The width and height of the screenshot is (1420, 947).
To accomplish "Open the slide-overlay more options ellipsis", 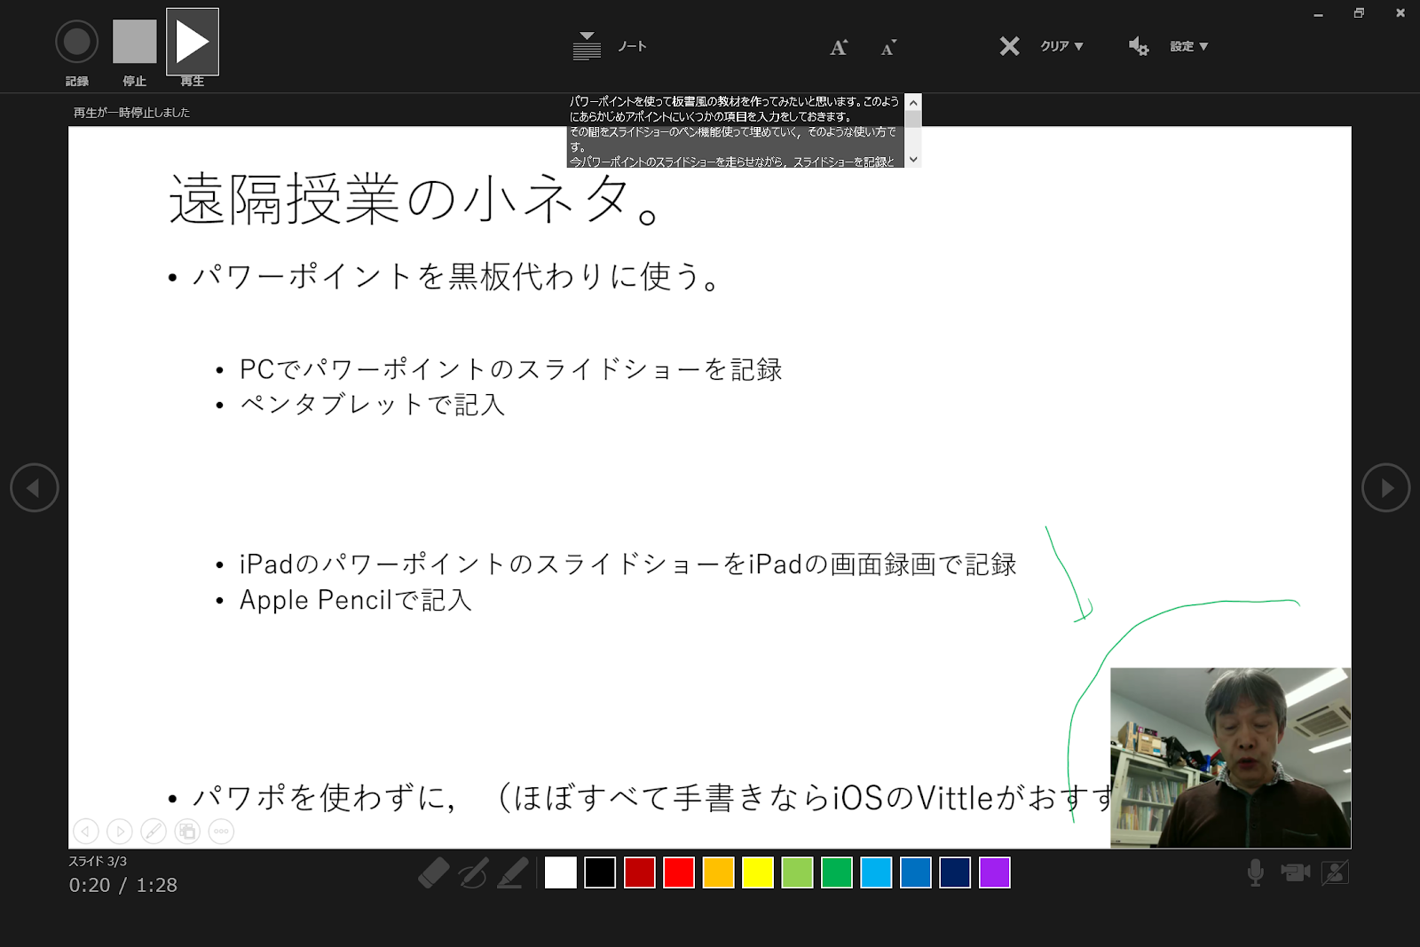I will click(x=221, y=832).
